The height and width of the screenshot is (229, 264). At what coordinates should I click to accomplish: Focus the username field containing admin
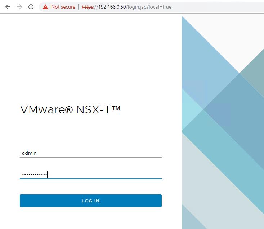point(91,153)
